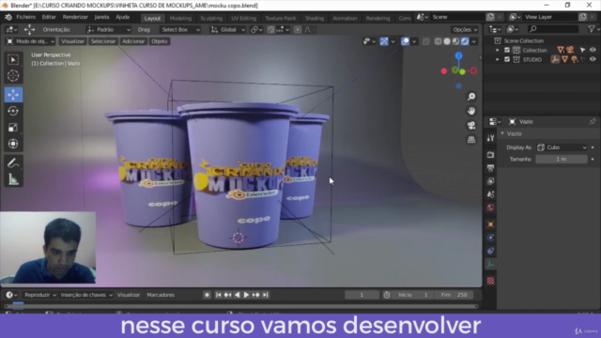601x338 pixels.
Task: Hide the STUDIO collection using its eye icon
Action: pyautogui.click(x=593, y=59)
